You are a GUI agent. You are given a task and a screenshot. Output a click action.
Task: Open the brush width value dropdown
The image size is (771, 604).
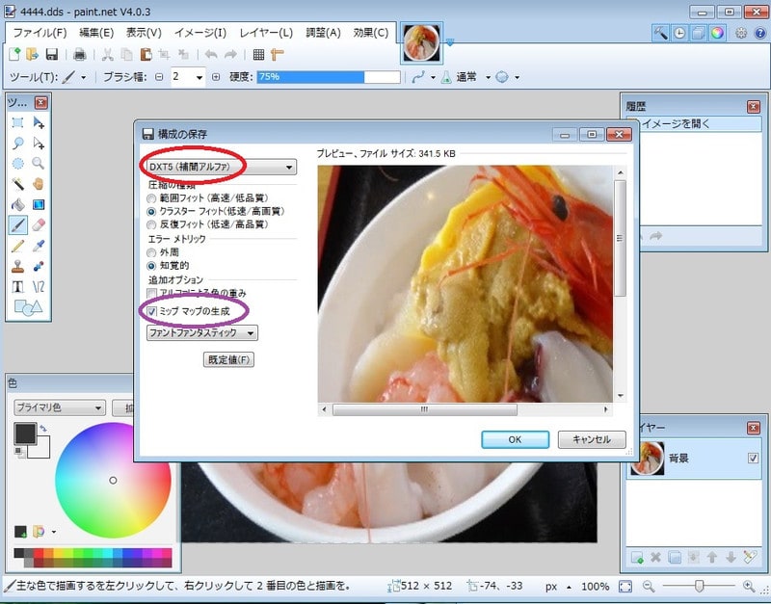click(199, 77)
